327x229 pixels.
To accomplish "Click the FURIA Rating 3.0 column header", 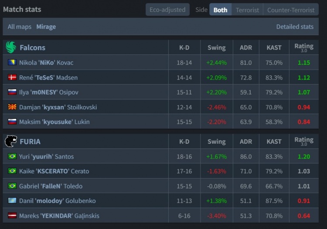I will pos(303,141).
